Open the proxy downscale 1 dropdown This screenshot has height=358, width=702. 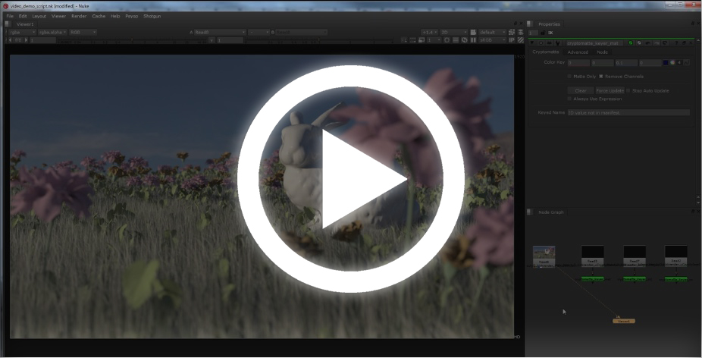(433, 40)
